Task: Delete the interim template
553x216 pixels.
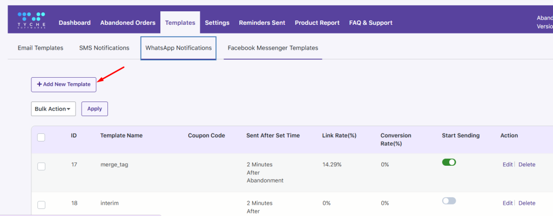Action: tap(527, 203)
